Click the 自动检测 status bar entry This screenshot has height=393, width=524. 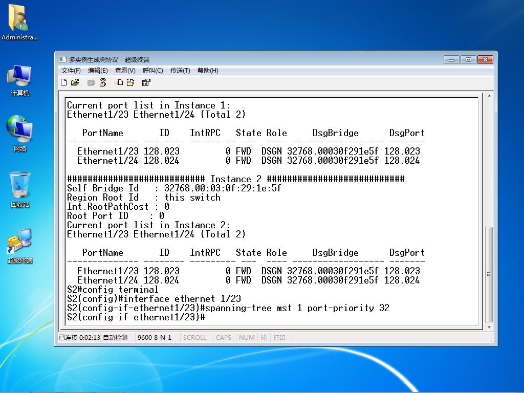(115, 338)
